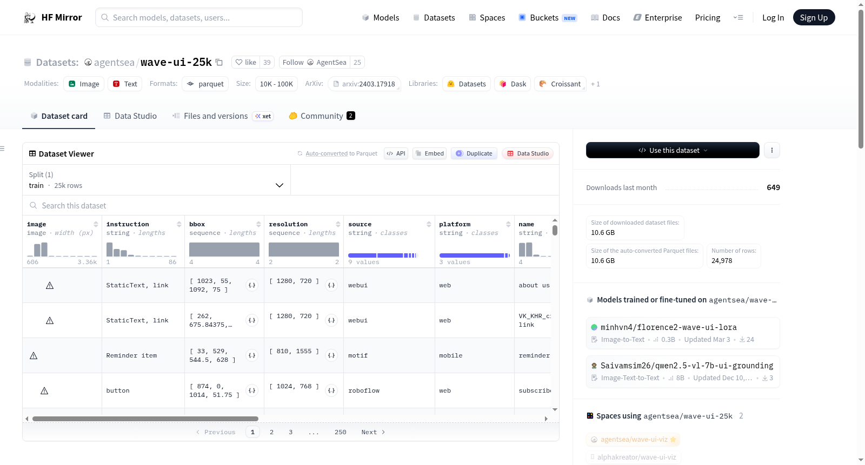Sort by the image column arrows

pyautogui.click(x=96, y=224)
